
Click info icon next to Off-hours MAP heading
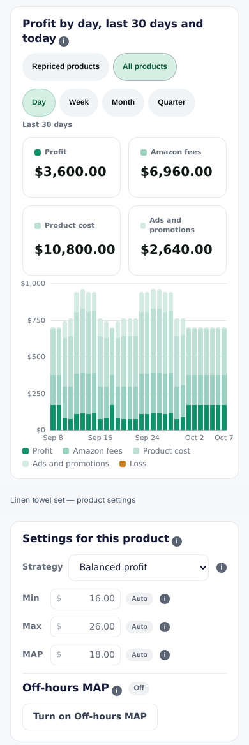tap(117, 690)
